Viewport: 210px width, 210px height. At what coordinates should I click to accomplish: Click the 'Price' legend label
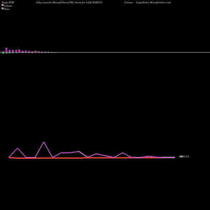point(7,9)
